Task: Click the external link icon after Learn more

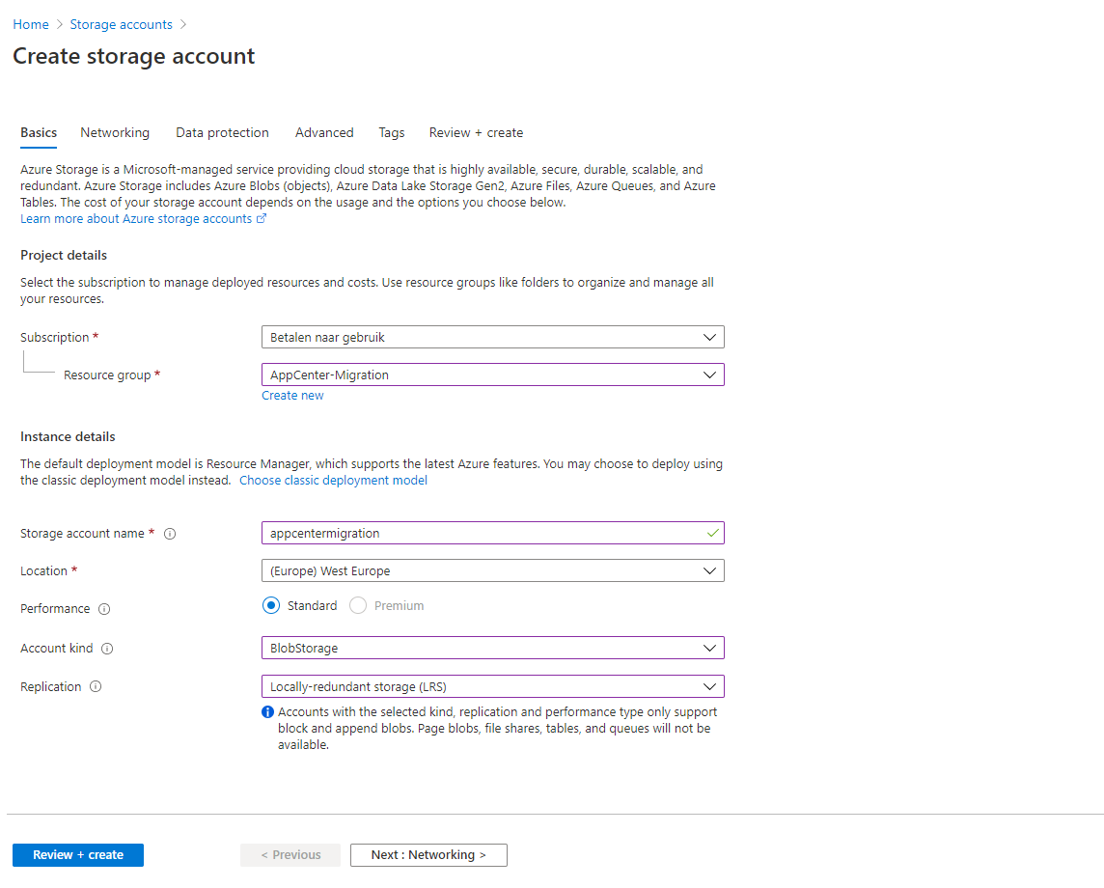Action: (x=262, y=219)
